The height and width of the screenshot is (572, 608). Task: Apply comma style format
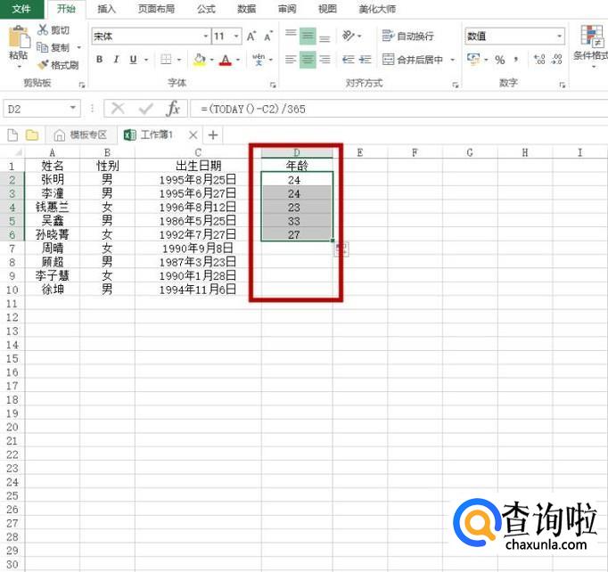click(516, 60)
